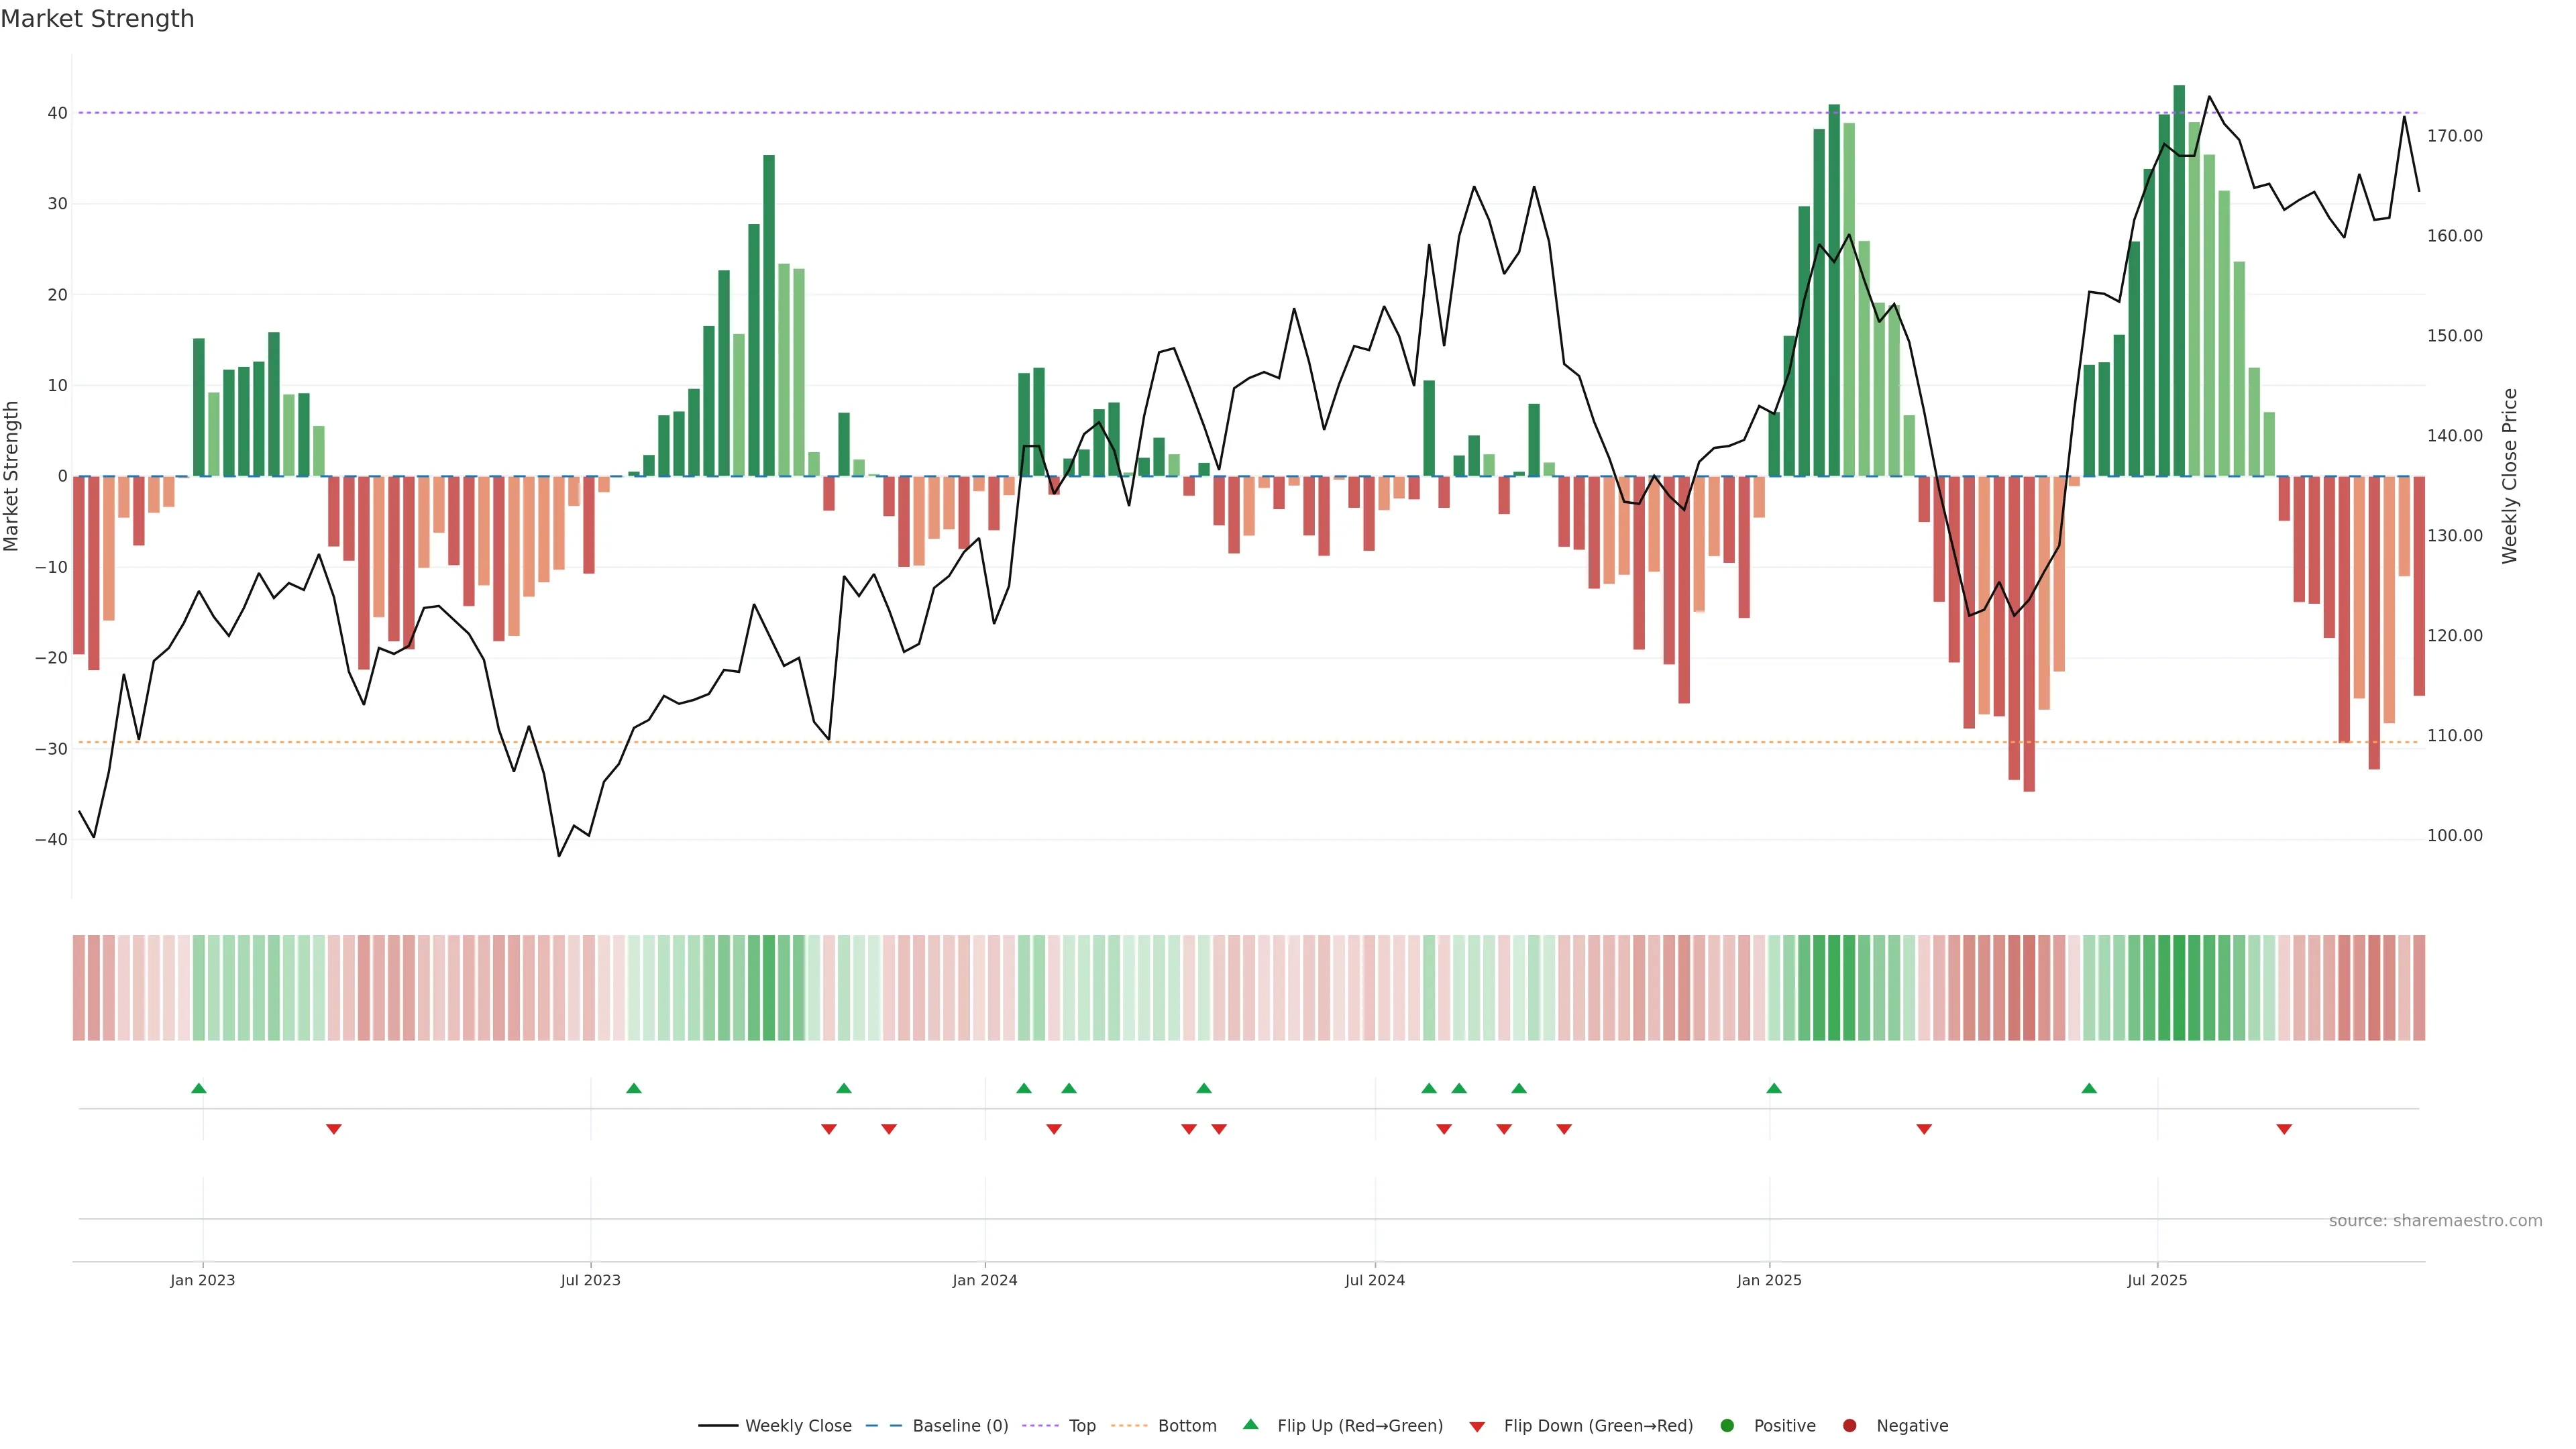The width and height of the screenshot is (2576, 1449).
Task: Click the Weekly Close Price axis title
Action: 2509,476
